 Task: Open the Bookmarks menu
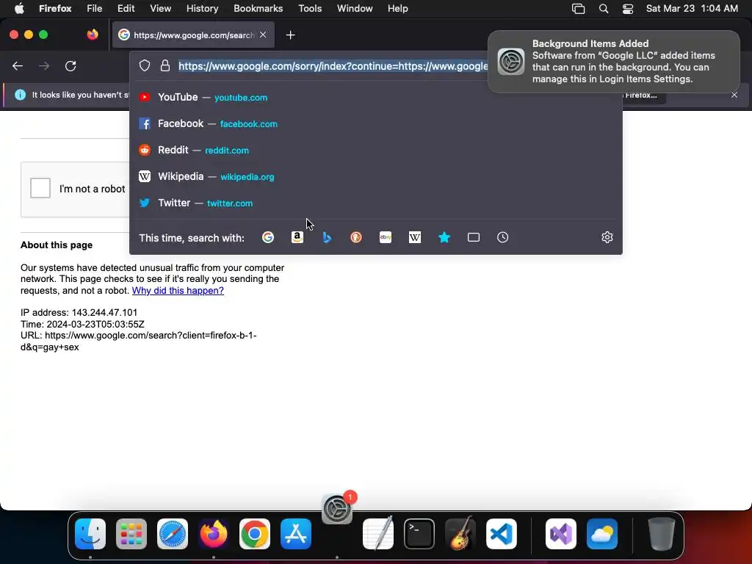[x=258, y=8]
